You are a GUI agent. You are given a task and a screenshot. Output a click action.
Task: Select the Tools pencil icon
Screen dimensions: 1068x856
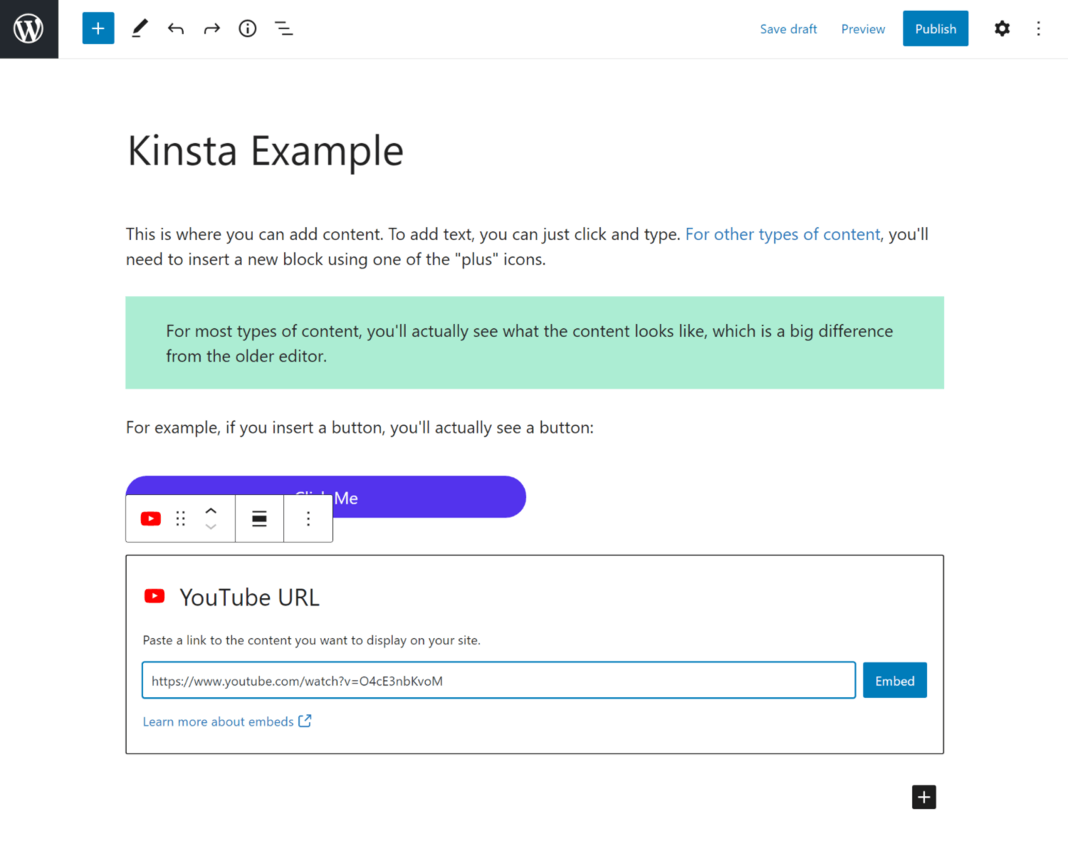[x=140, y=28]
